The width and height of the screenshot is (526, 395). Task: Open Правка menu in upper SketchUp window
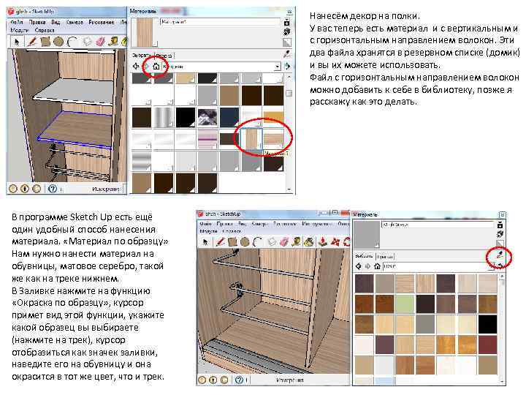pyautogui.click(x=37, y=22)
